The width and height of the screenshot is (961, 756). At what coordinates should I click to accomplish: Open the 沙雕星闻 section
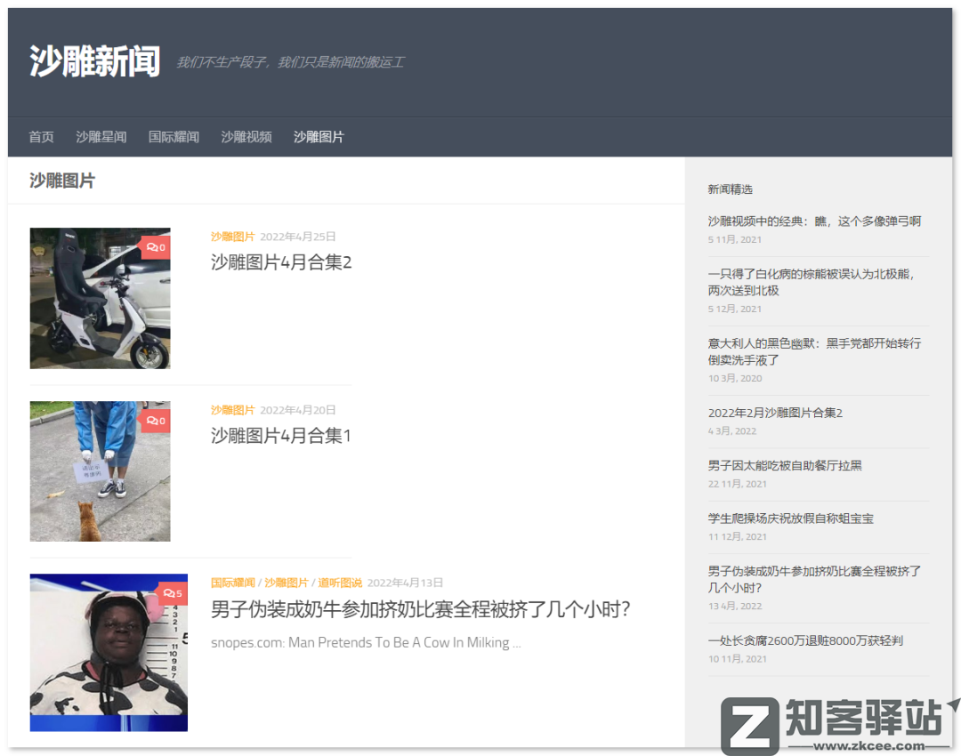[x=101, y=137]
